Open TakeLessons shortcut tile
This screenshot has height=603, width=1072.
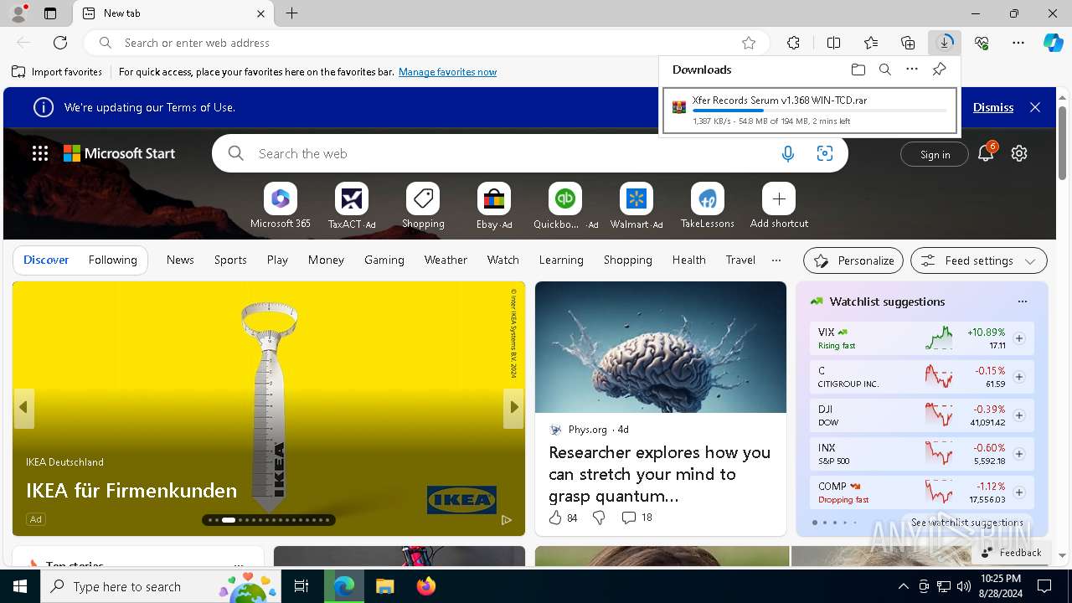click(708, 206)
